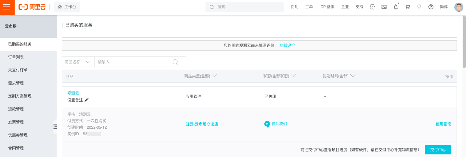The width and height of the screenshot is (466, 157).
Task: Open the shopping cart icon
Action: coord(407,7)
